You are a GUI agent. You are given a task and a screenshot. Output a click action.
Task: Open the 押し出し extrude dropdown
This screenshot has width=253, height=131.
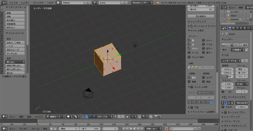[15, 62]
